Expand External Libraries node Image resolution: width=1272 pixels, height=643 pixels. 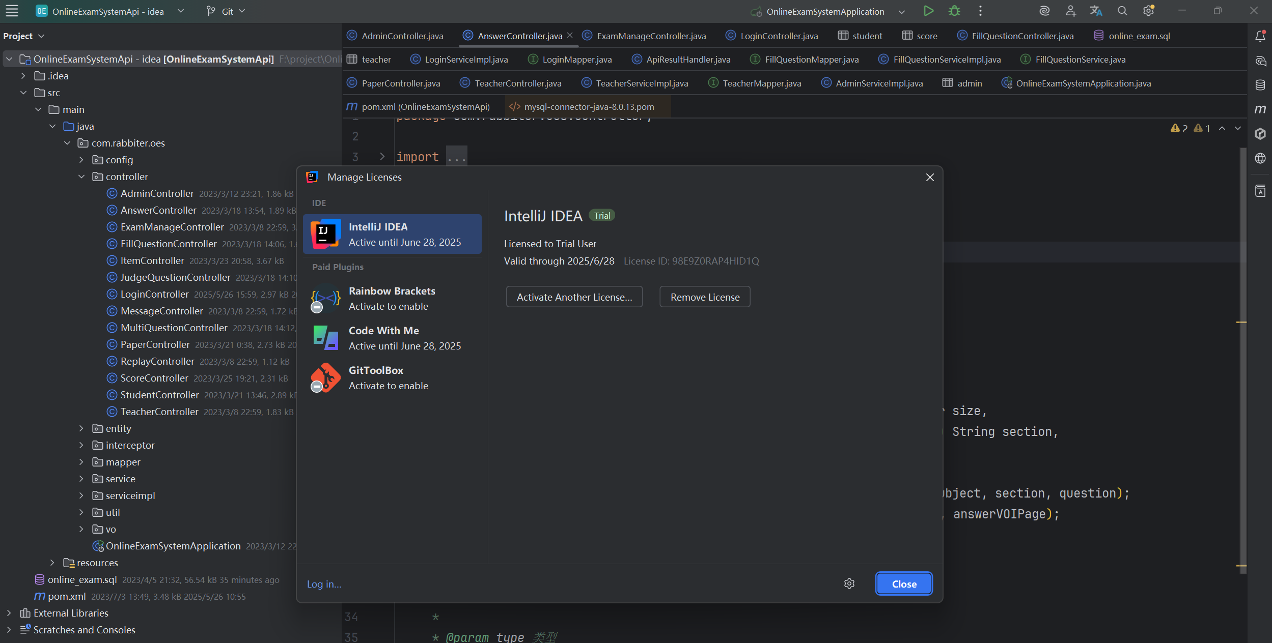[9, 613]
